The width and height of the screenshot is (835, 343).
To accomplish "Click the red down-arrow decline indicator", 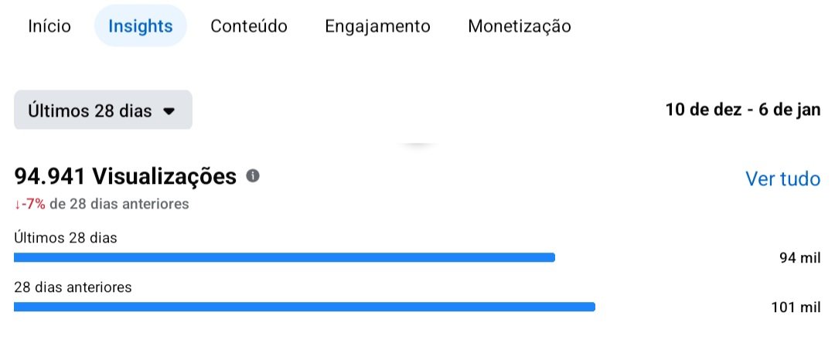I will tap(18, 205).
